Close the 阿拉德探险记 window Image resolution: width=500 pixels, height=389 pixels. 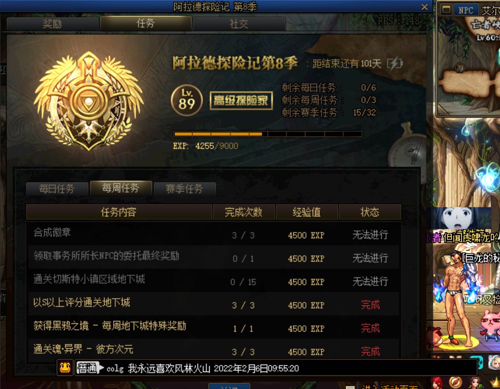tap(425, 7)
